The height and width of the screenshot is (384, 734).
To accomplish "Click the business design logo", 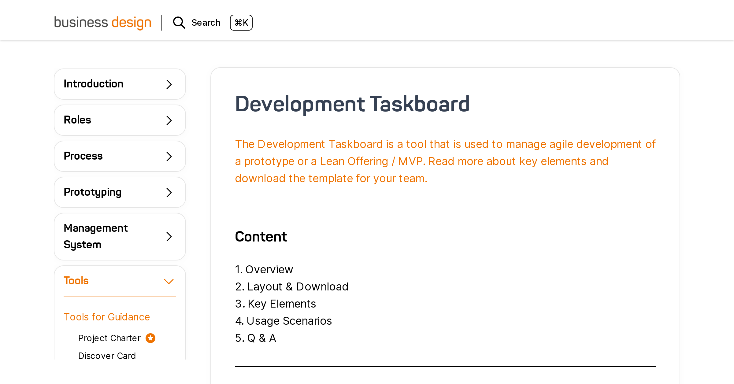I will (x=102, y=22).
